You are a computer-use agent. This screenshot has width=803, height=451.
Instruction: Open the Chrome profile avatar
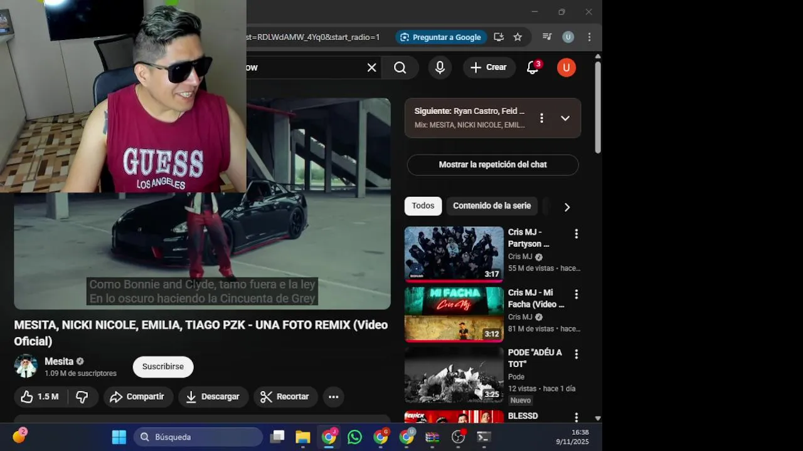(568, 37)
